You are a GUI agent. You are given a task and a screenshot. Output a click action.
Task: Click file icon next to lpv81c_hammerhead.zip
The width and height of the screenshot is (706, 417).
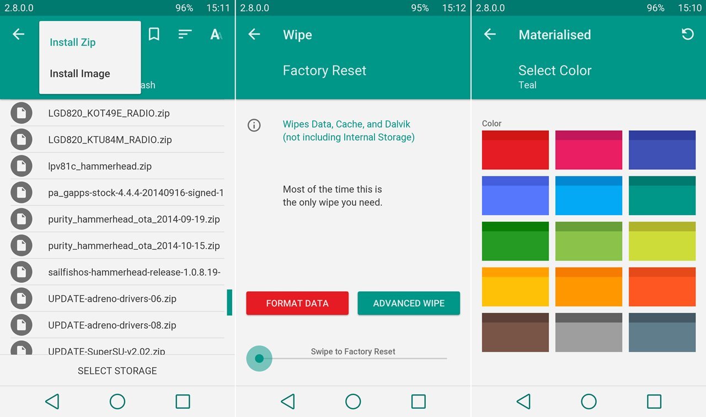pos(21,166)
